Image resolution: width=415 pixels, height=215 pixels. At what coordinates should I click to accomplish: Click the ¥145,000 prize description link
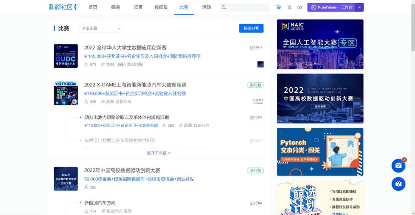(x=142, y=56)
